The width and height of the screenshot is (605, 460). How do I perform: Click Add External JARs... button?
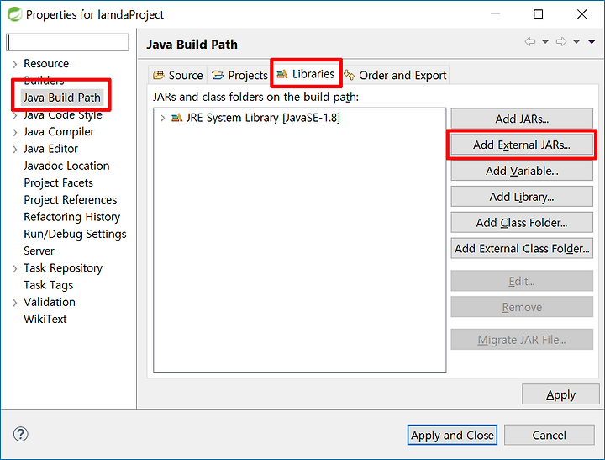point(522,145)
